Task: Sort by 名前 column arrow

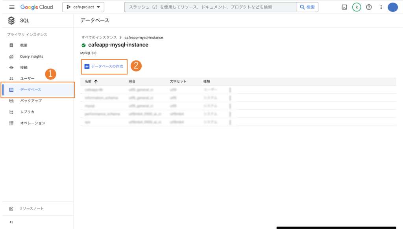Action: (x=96, y=81)
